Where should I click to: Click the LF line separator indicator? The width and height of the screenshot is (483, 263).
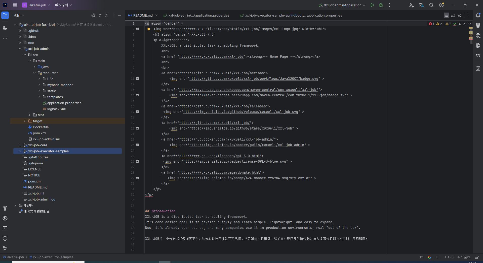click(x=437, y=257)
